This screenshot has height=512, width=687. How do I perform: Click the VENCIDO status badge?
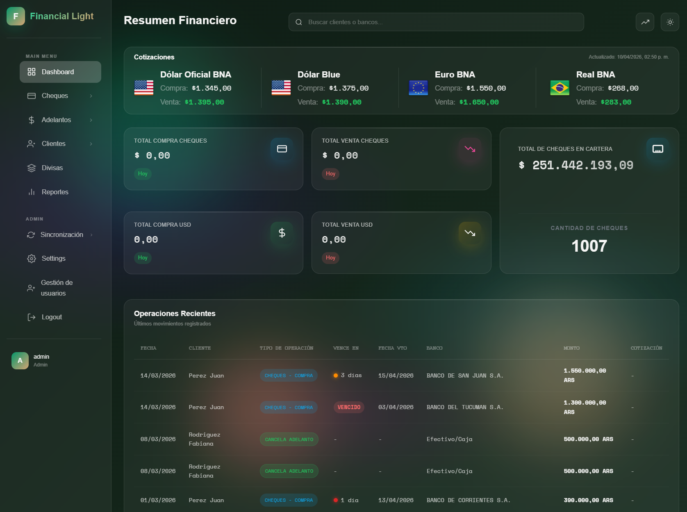point(349,407)
